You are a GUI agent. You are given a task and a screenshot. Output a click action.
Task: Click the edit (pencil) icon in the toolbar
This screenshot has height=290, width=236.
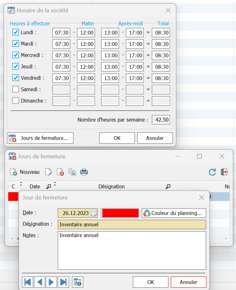pyautogui.click(x=48, y=172)
